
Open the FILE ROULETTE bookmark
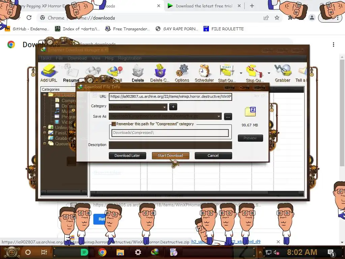pyautogui.click(x=224, y=29)
